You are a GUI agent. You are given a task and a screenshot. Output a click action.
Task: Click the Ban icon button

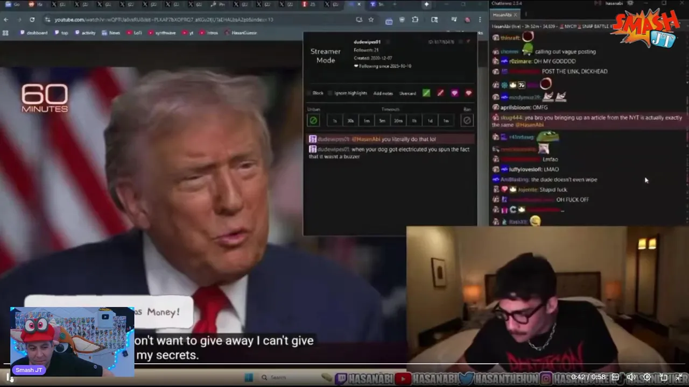[467, 120]
